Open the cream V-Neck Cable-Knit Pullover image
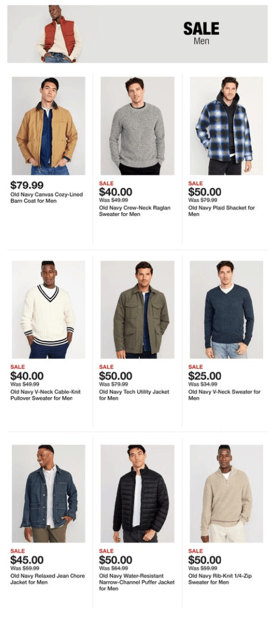The image size is (276, 617). click(x=49, y=310)
